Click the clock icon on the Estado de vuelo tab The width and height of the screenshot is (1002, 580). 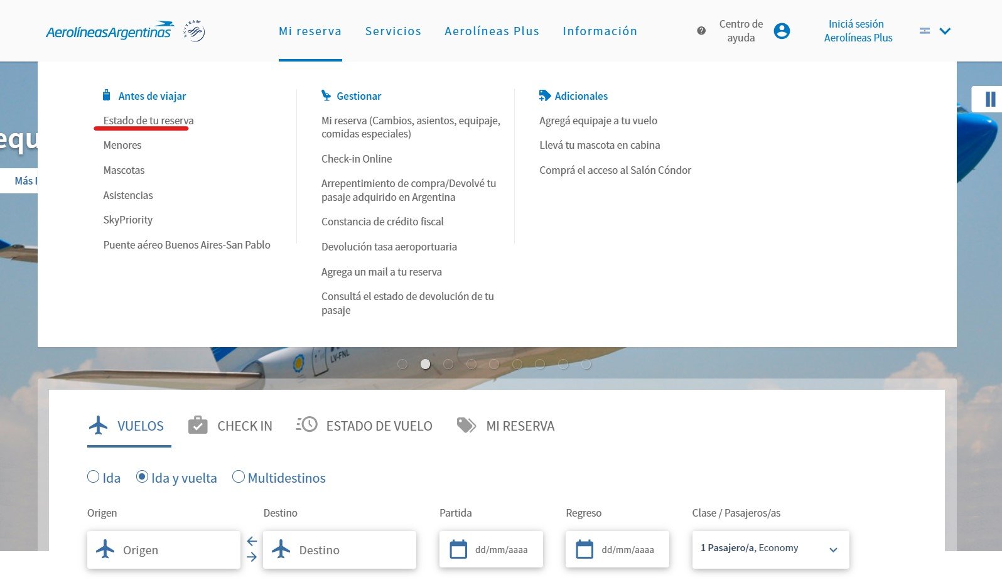pos(306,425)
